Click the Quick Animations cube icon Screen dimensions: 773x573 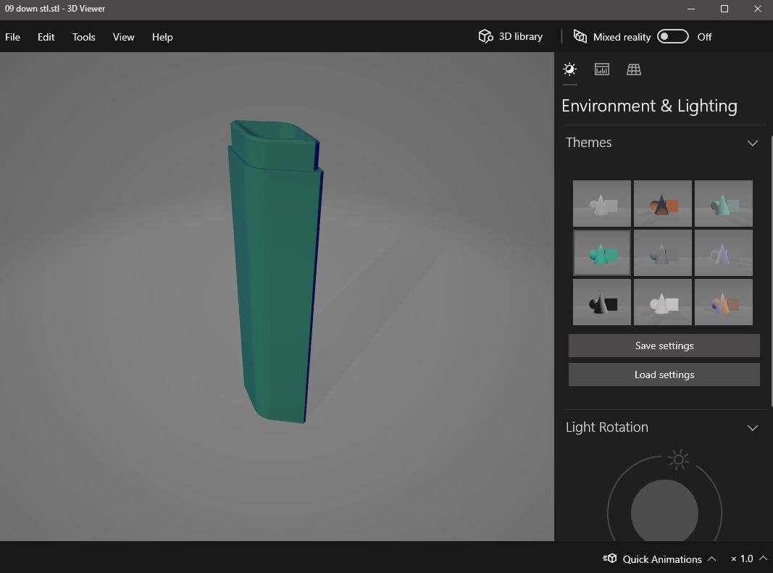pos(610,559)
